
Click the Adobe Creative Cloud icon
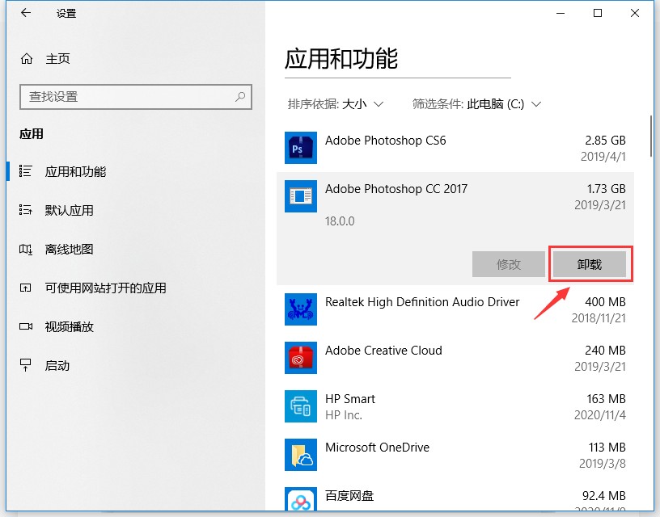(x=300, y=358)
